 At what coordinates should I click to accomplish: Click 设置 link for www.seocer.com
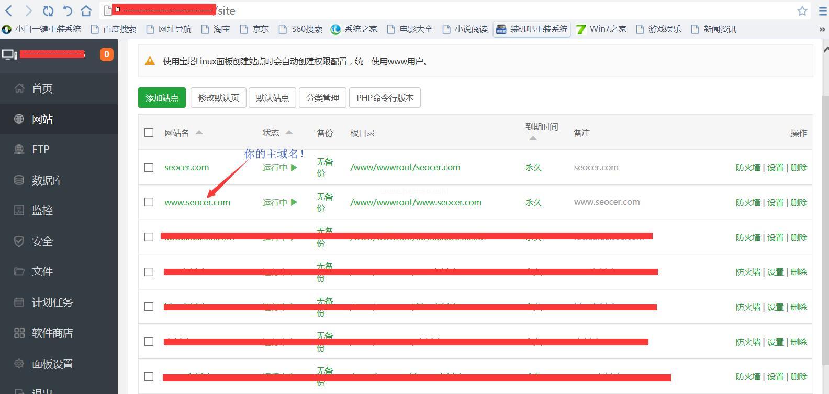click(x=775, y=202)
